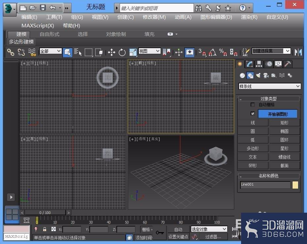Open the Motion command panel tab
Viewport: 307px width, 244px height.
269,64
